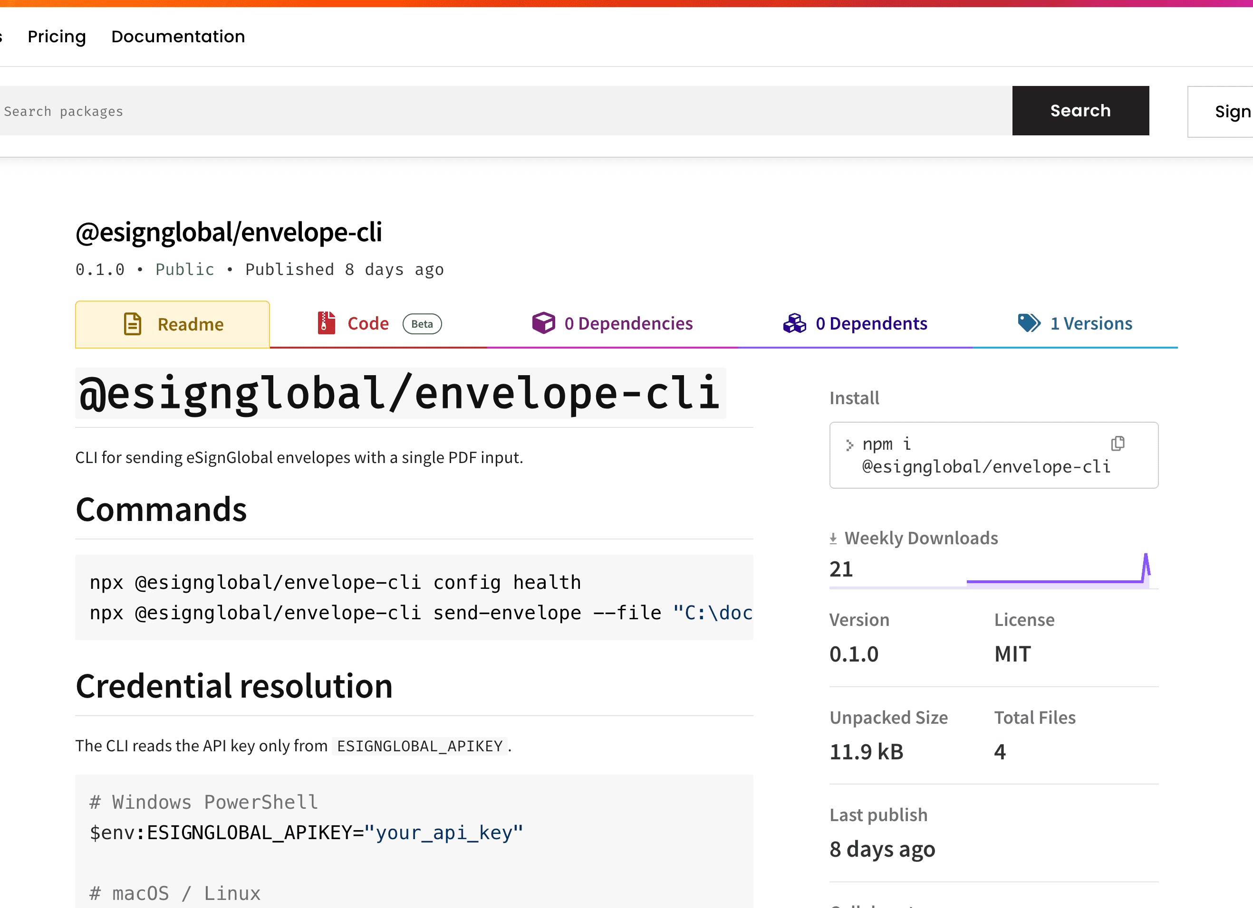This screenshot has height=908, width=1253.
Task: Click the sidebar Version value 0.1.0
Action: pos(854,654)
